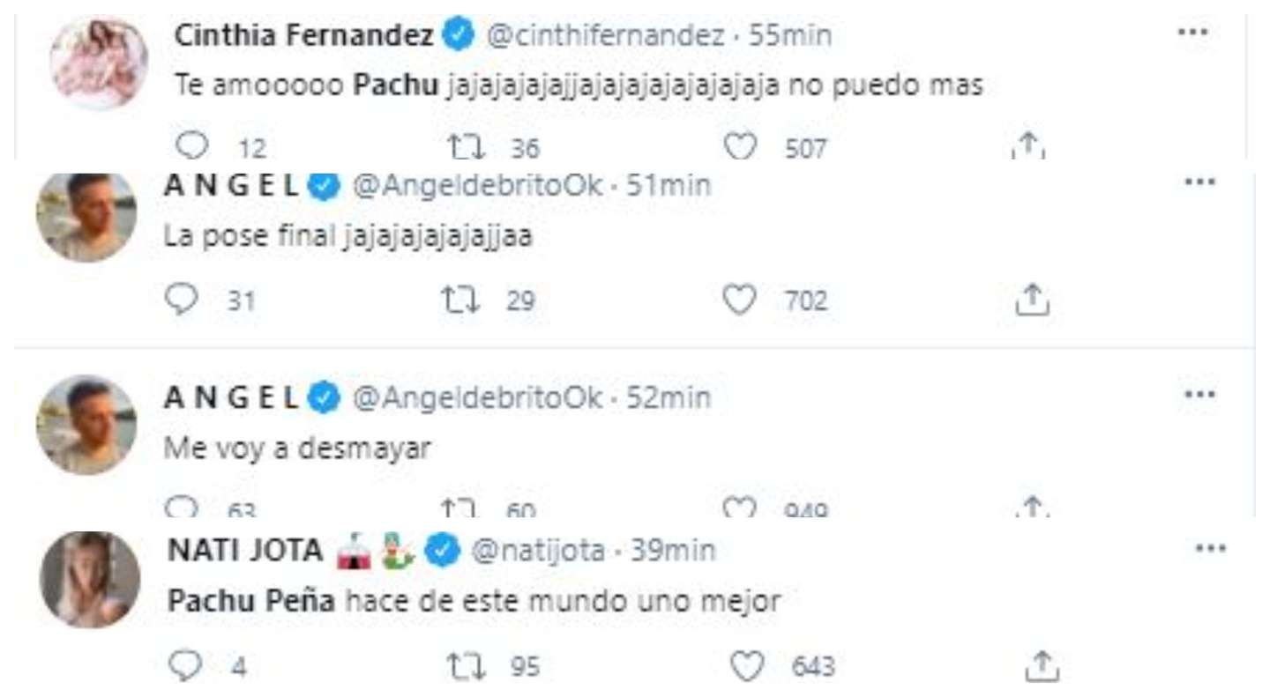Image resolution: width=1270 pixels, height=697 pixels.
Task: Share the 'La pose final' tweet
Action: click(x=1032, y=301)
